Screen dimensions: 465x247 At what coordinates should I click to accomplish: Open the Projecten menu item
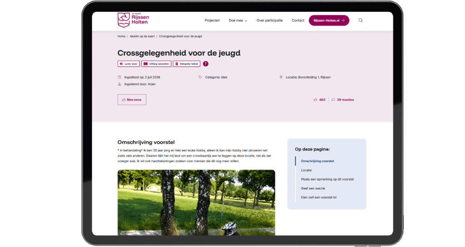tap(212, 20)
